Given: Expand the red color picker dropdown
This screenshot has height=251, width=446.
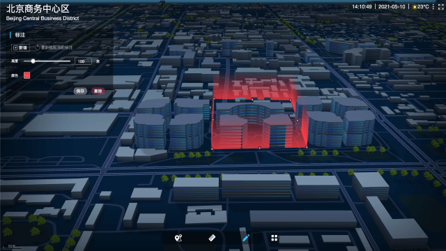Looking at the screenshot, I should click(x=26, y=75).
